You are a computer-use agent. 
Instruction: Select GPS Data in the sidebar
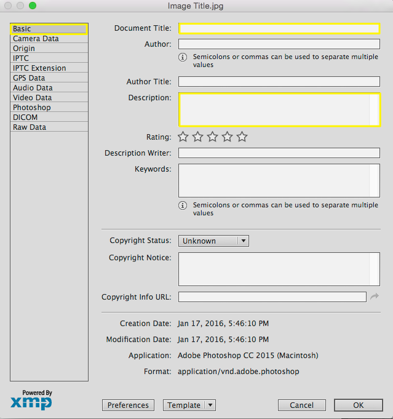click(29, 78)
